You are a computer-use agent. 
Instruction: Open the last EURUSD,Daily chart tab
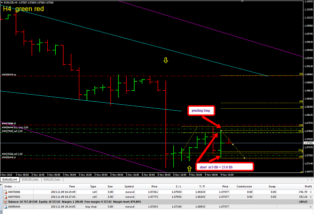(52, 179)
